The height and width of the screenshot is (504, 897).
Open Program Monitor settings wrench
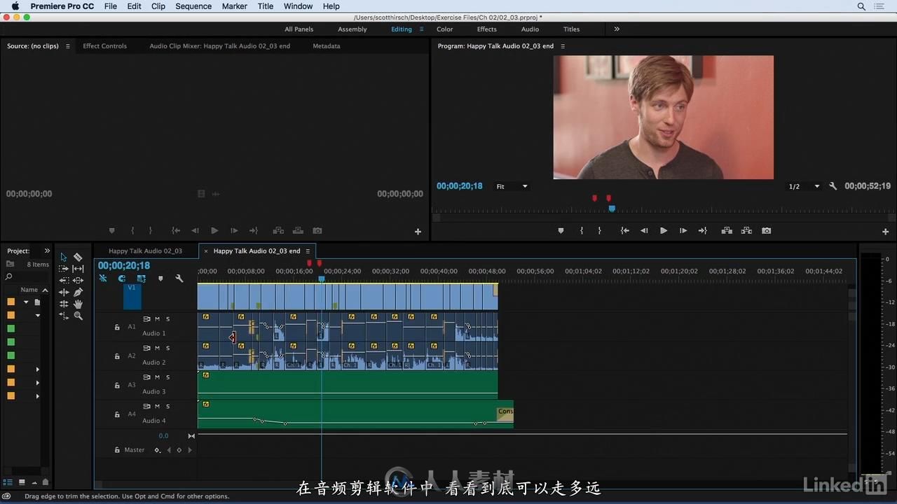tap(833, 186)
